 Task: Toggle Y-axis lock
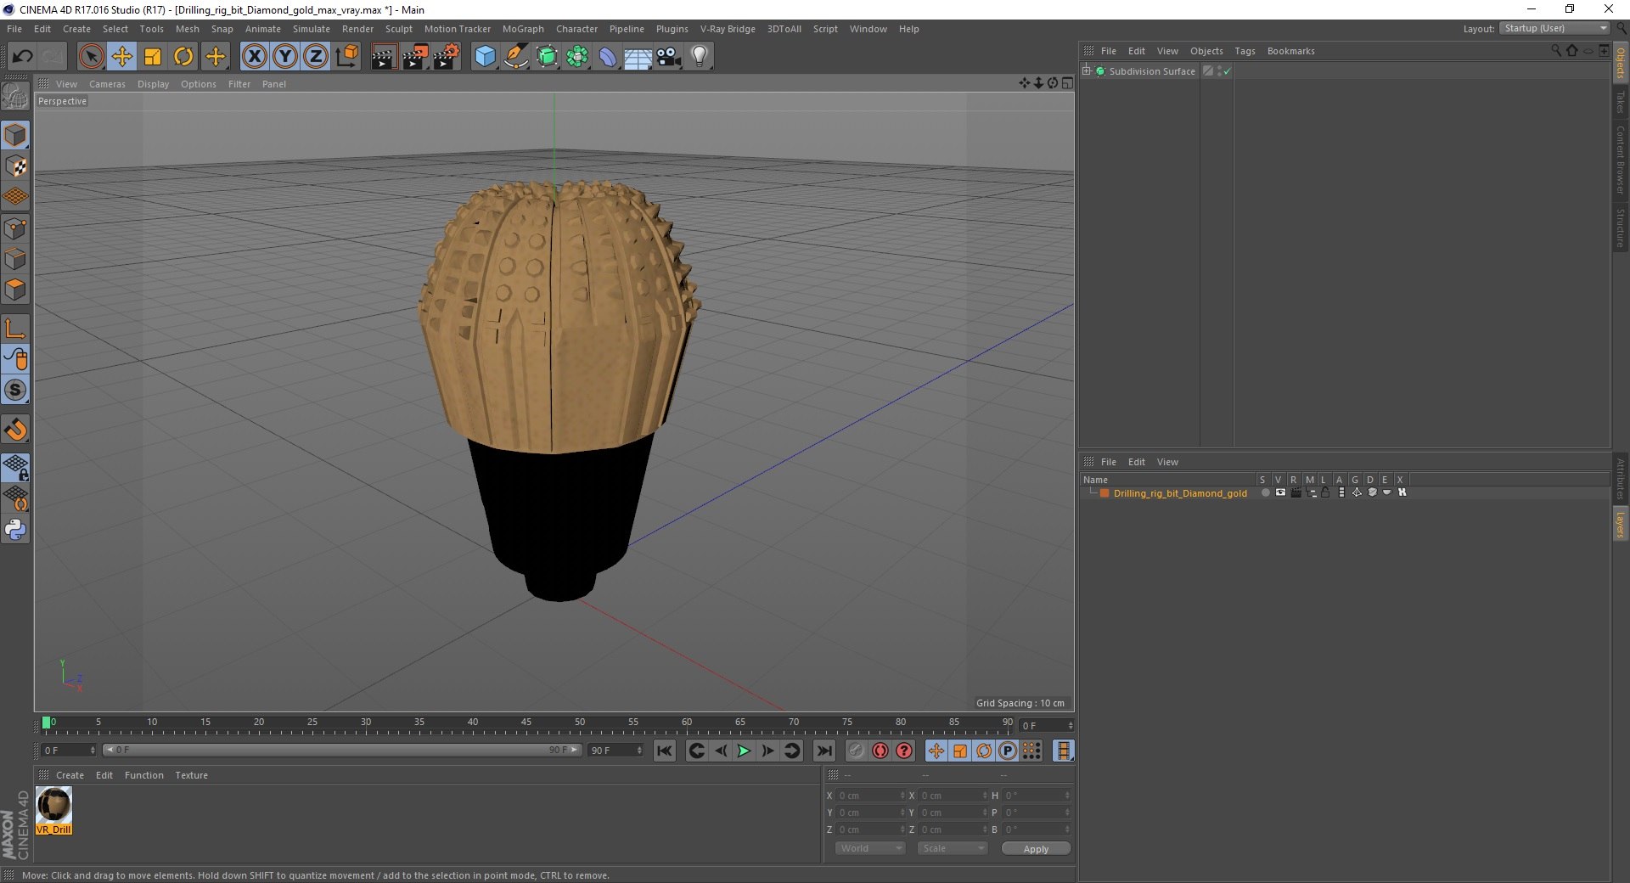click(x=285, y=57)
